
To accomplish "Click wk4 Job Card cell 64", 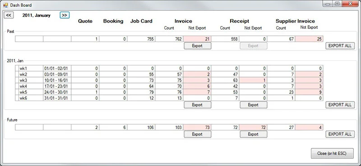I will pyautogui.click(x=141, y=86).
